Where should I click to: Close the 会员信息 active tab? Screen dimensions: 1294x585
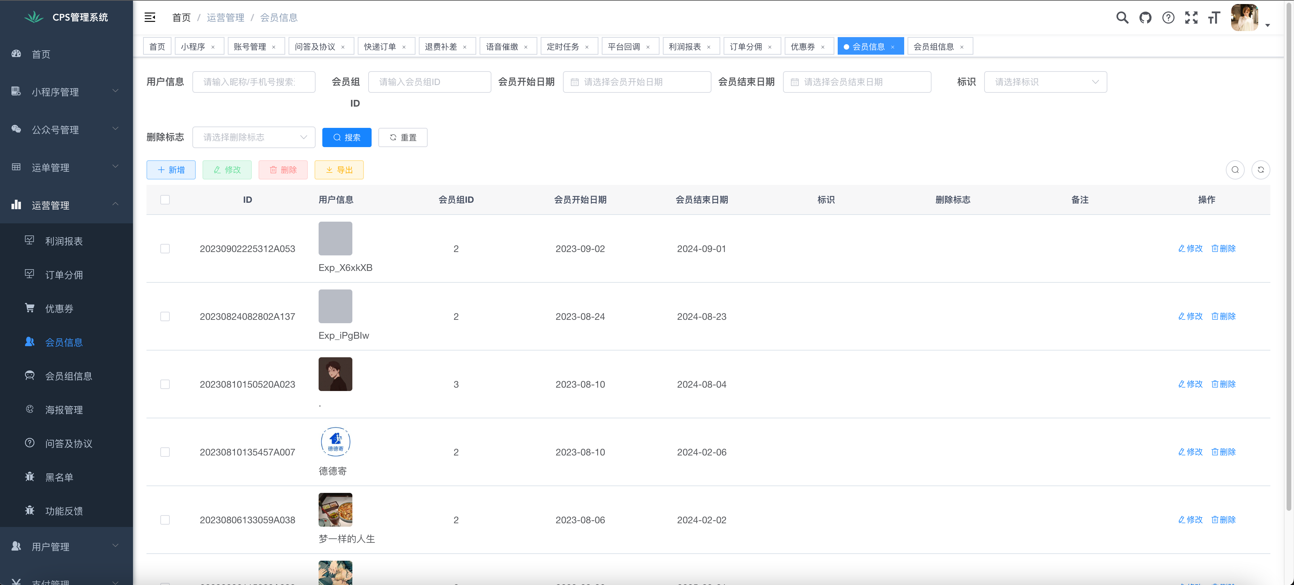pyautogui.click(x=893, y=47)
